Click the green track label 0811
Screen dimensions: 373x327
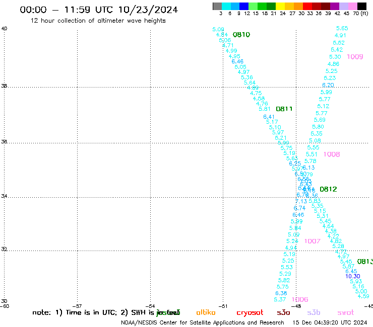pos(284,109)
